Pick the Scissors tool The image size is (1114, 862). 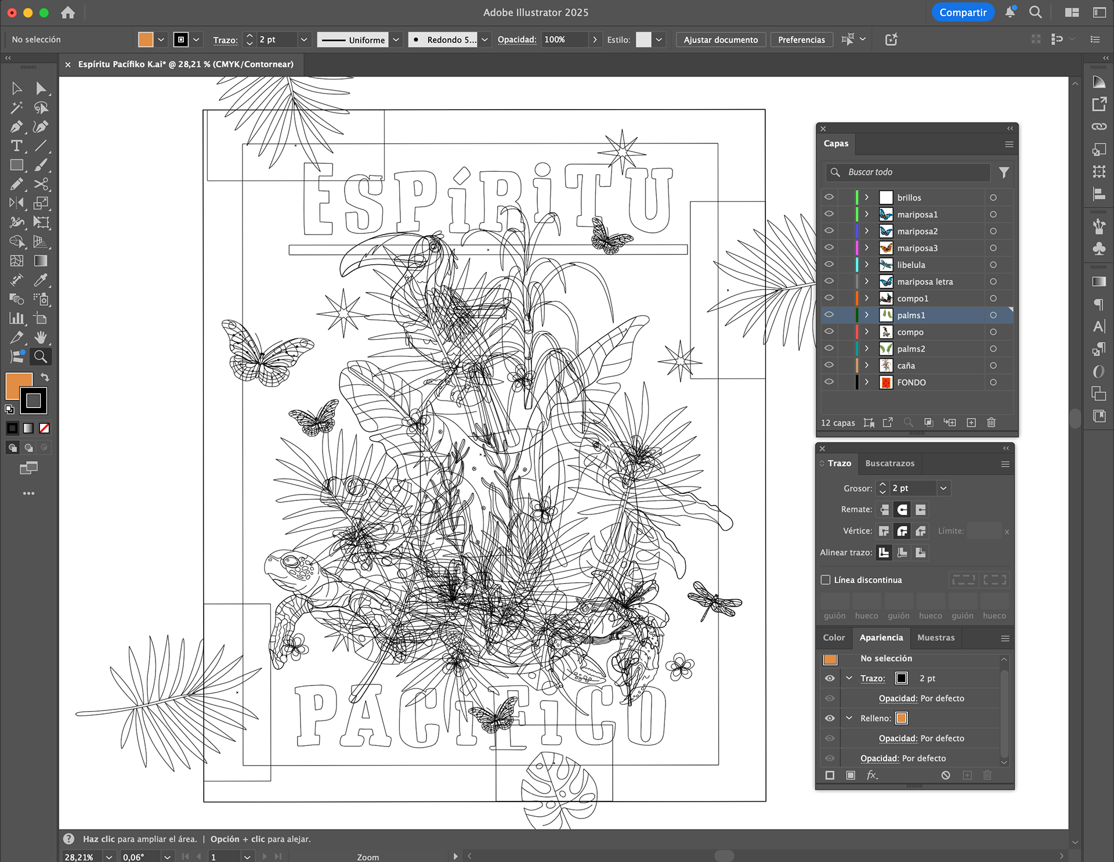(41, 184)
